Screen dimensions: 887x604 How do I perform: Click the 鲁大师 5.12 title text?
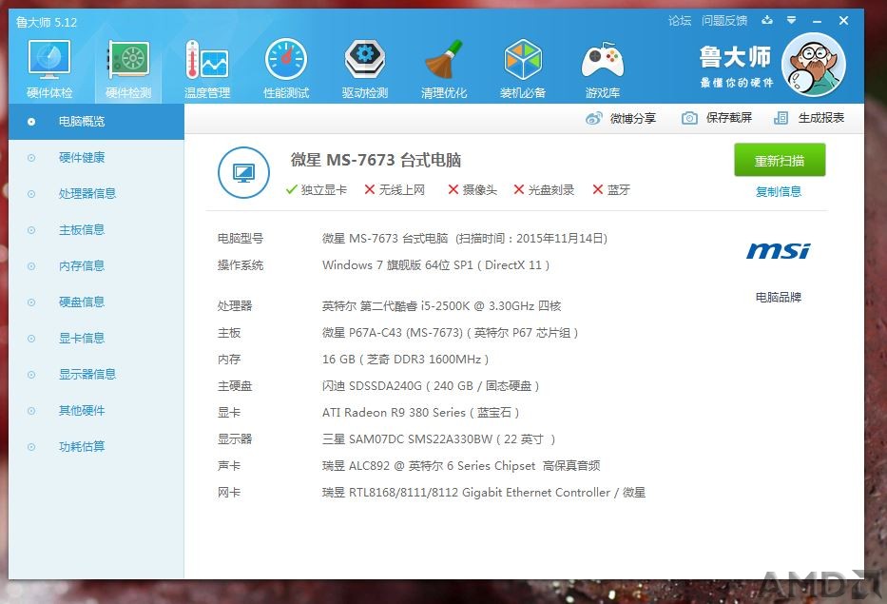(47, 23)
